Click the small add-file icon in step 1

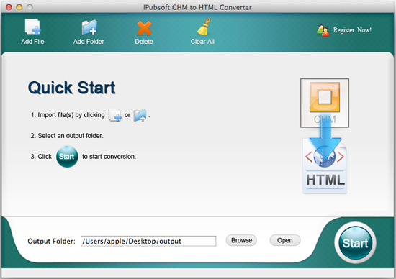click(x=115, y=115)
